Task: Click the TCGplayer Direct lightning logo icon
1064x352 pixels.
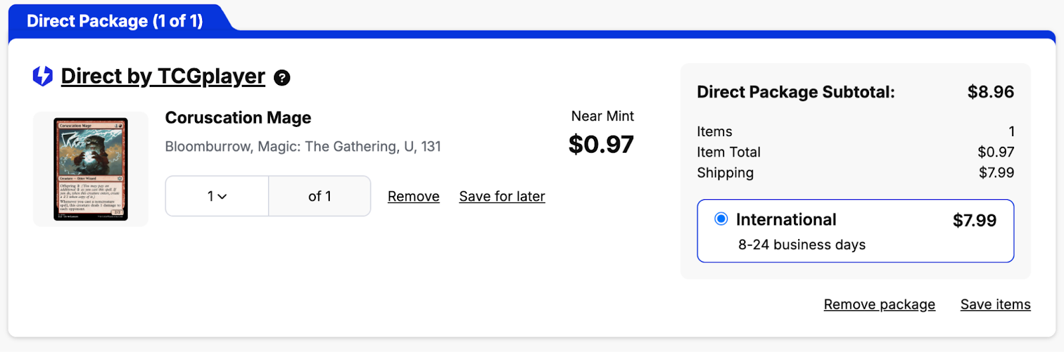Action: pos(43,76)
